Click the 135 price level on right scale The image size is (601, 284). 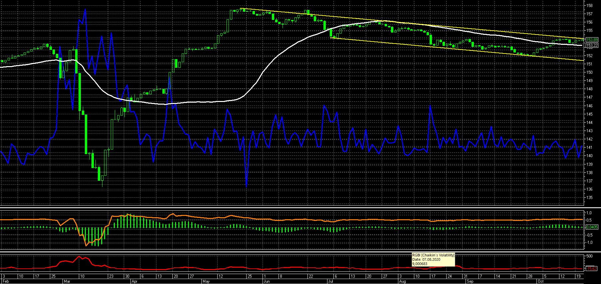point(589,198)
